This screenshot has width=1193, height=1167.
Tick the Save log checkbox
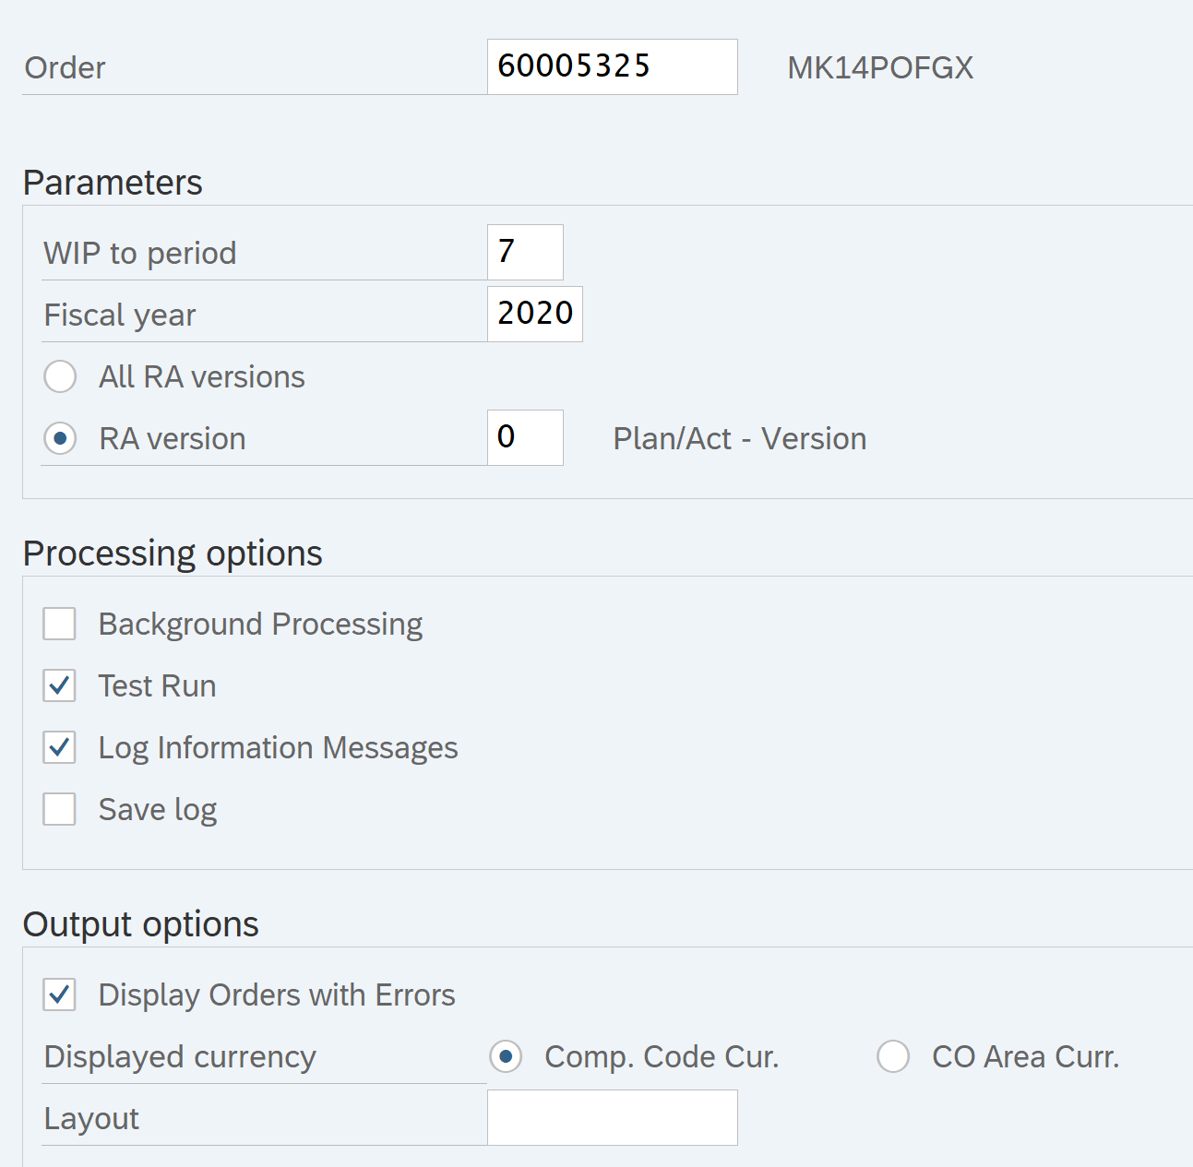60,809
